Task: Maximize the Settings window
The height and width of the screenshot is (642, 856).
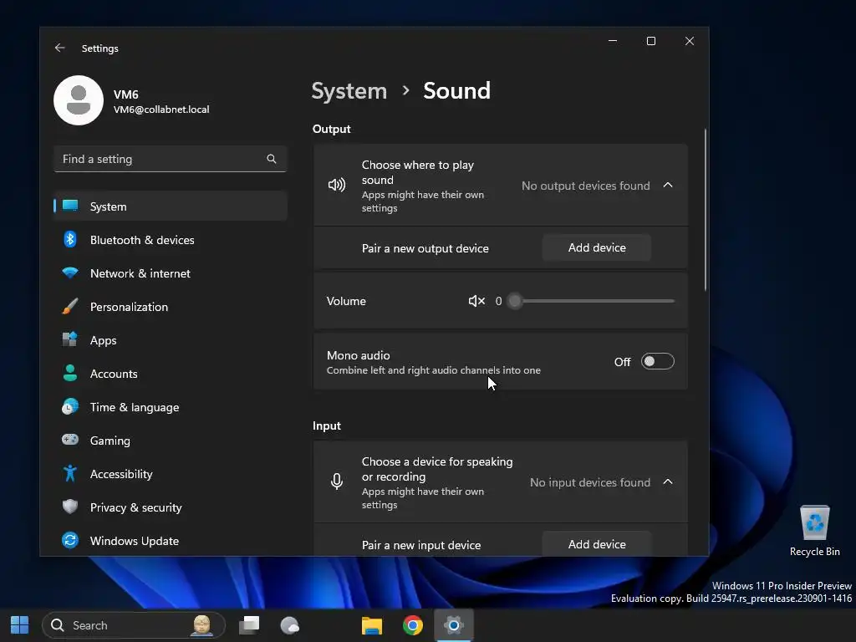Action: 650,41
